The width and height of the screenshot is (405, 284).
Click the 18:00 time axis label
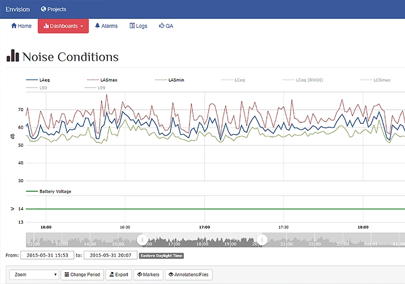tap(363, 227)
